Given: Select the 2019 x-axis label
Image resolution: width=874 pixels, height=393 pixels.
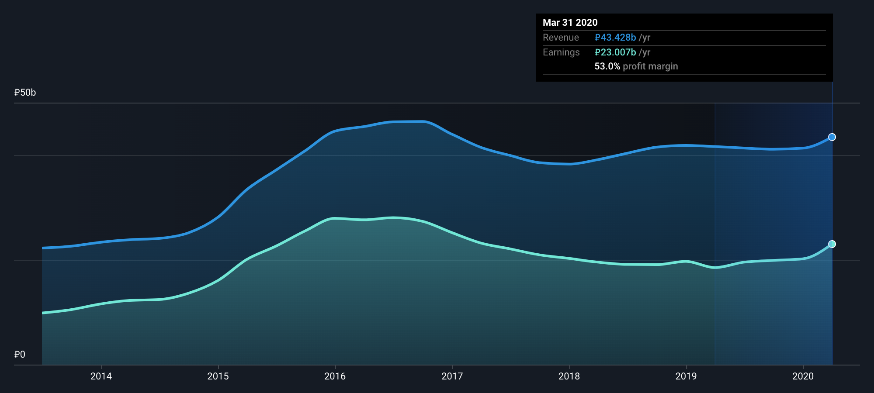Looking at the screenshot, I should tap(686, 376).
